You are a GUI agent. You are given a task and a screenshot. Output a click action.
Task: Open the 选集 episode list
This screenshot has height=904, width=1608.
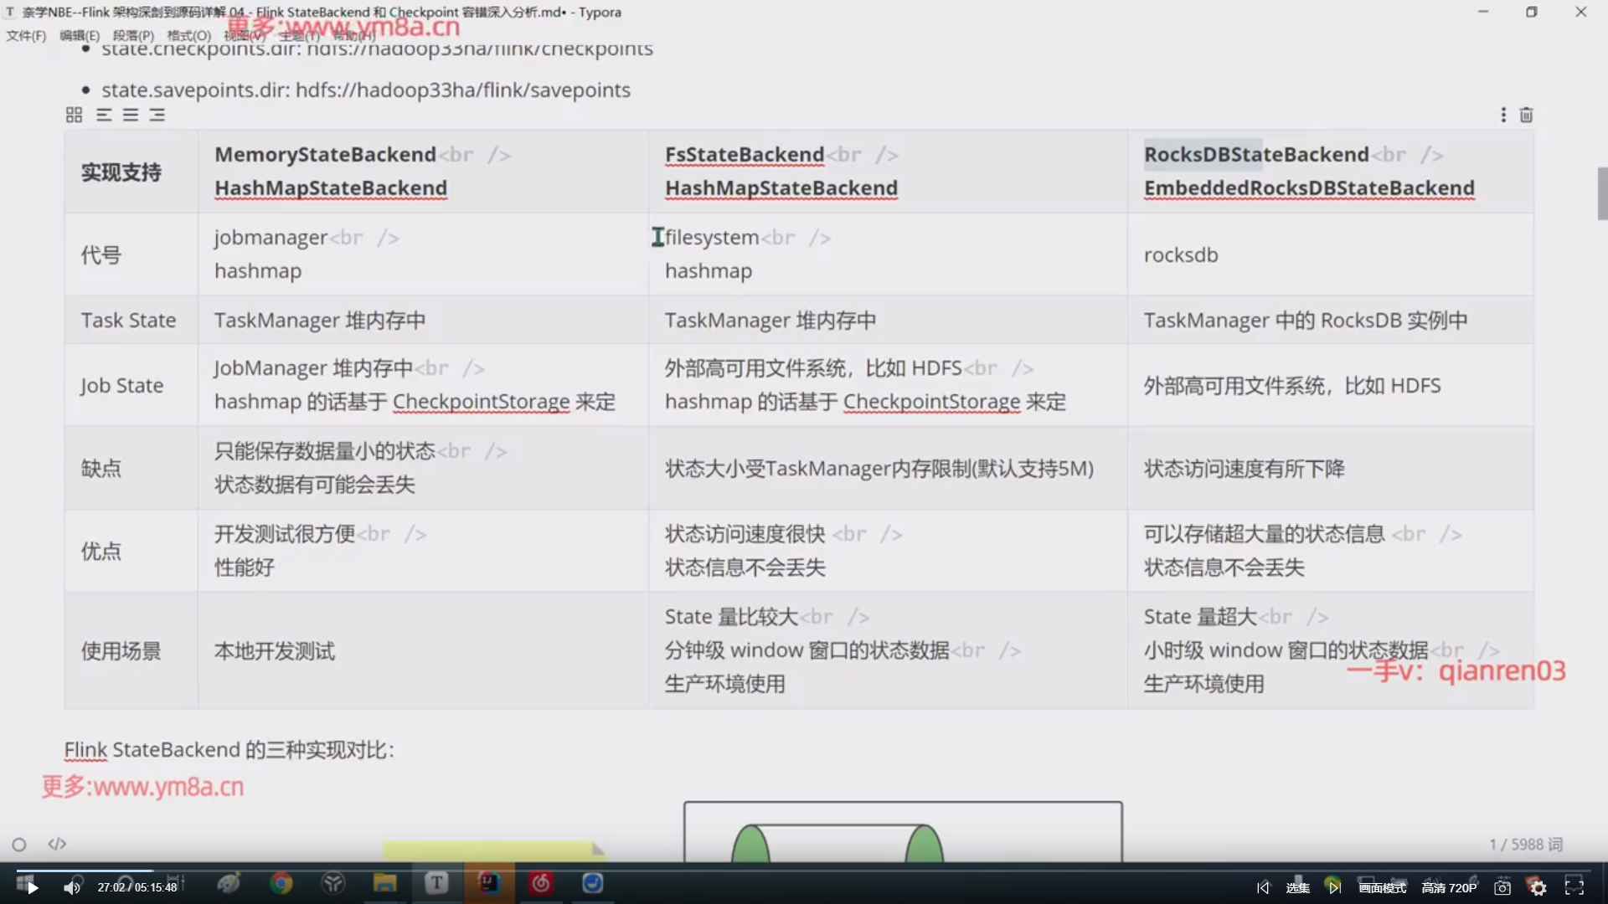[1297, 887]
